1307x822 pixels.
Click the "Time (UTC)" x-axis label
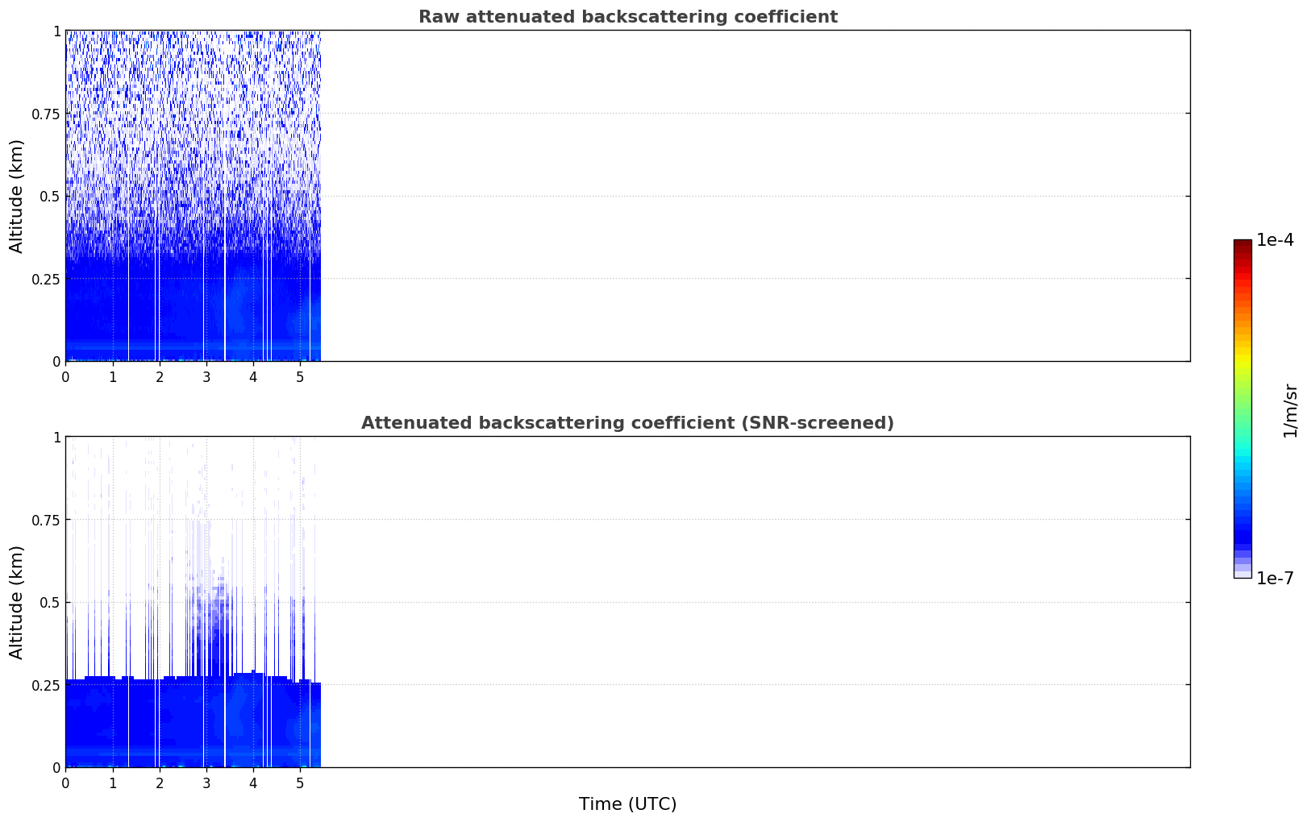coord(627,804)
